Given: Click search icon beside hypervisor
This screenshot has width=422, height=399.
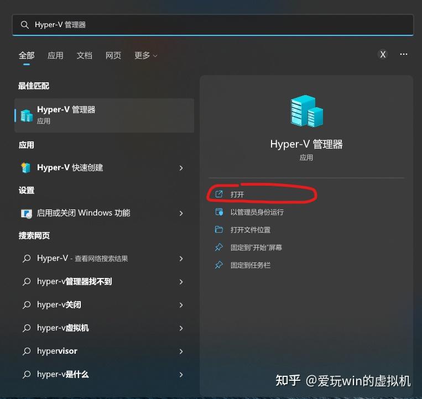Looking at the screenshot, I should pyautogui.click(x=27, y=351).
